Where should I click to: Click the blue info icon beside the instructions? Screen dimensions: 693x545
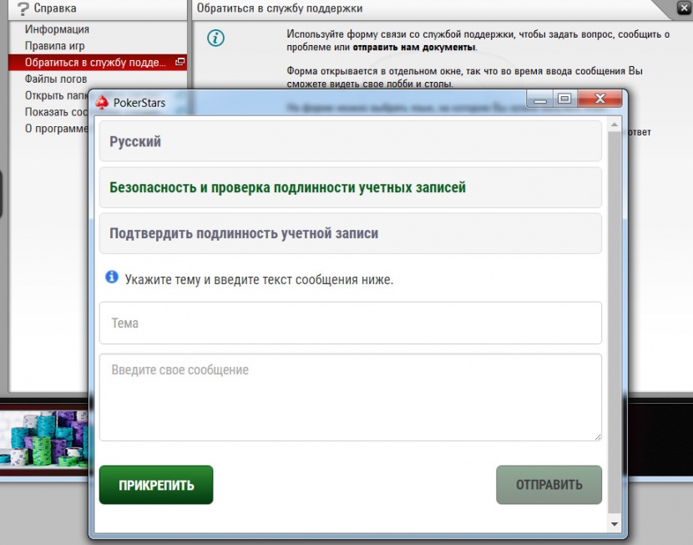112,278
